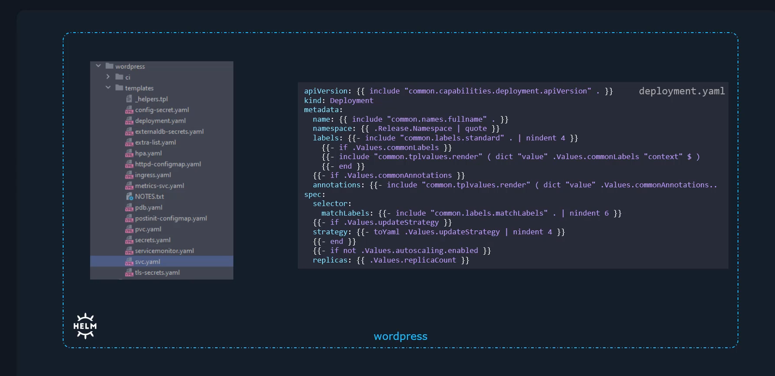Click the servicemonitor.yaml file icon
Screen dimensions: 775x376
click(129, 251)
